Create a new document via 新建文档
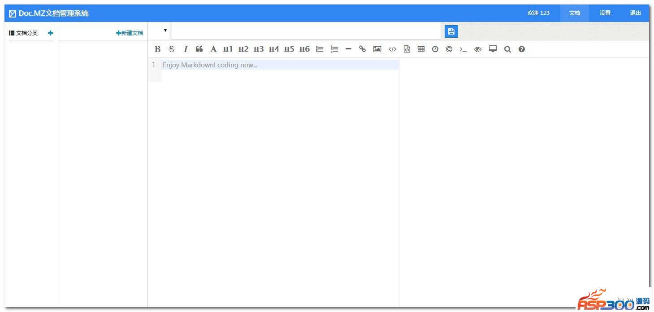654x312 pixels. tap(130, 33)
